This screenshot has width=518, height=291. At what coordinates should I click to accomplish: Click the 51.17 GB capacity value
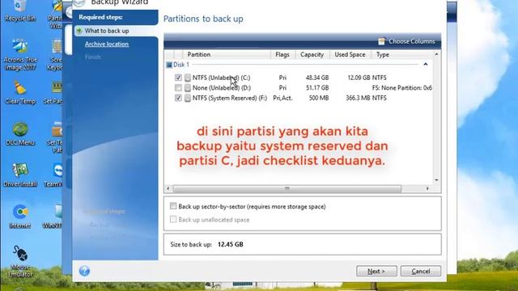(x=317, y=88)
